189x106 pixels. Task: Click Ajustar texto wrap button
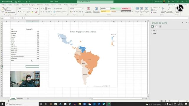[x=58, y=9]
